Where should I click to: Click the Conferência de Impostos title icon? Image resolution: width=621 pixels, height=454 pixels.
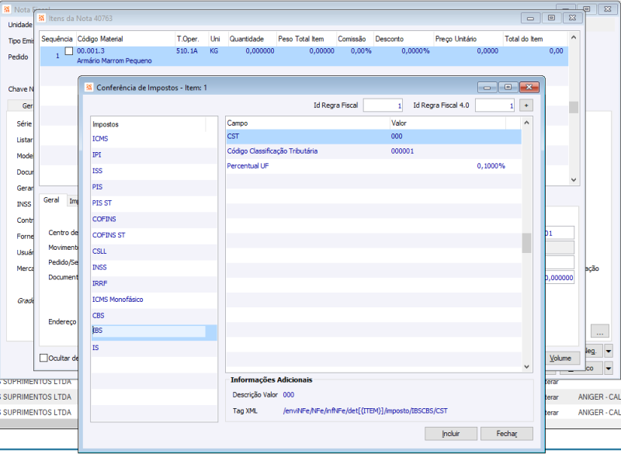click(89, 88)
